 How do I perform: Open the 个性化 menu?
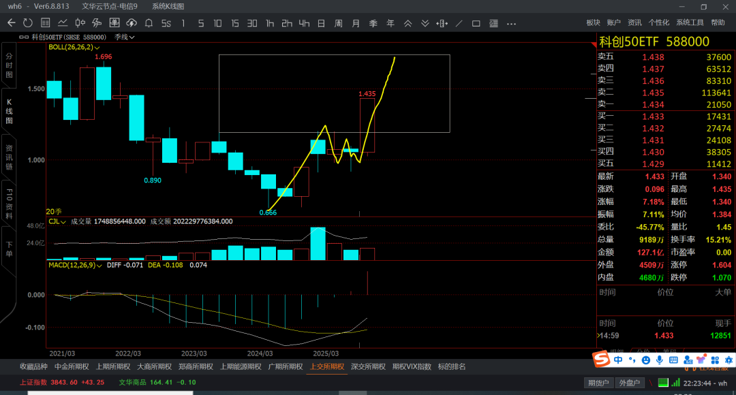coord(658,22)
